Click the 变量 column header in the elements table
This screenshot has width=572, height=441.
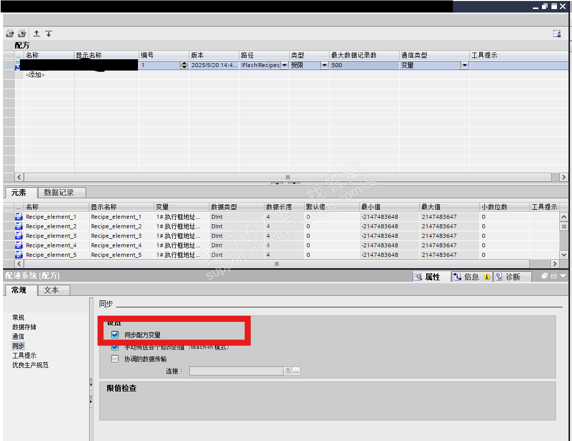(x=182, y=207)
